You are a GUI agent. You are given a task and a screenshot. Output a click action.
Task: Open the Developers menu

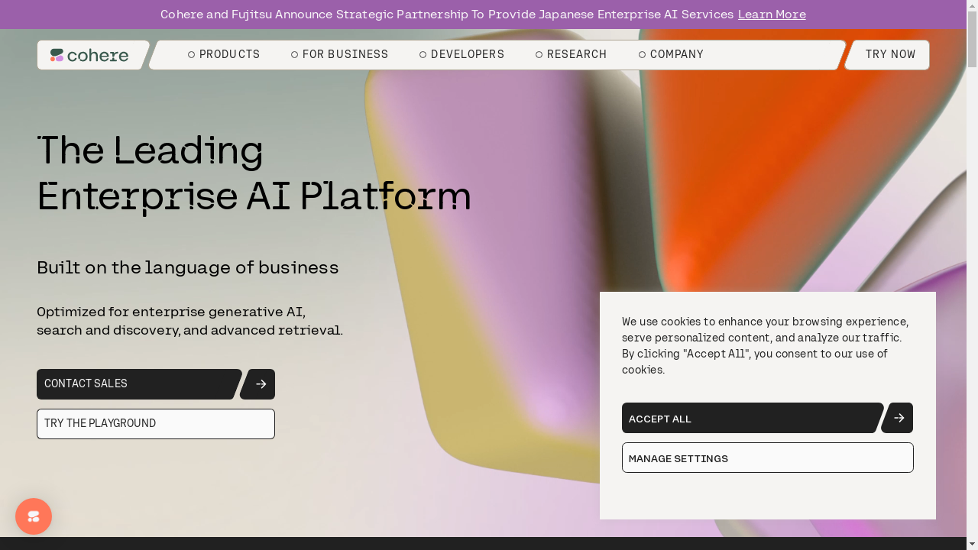461,55
